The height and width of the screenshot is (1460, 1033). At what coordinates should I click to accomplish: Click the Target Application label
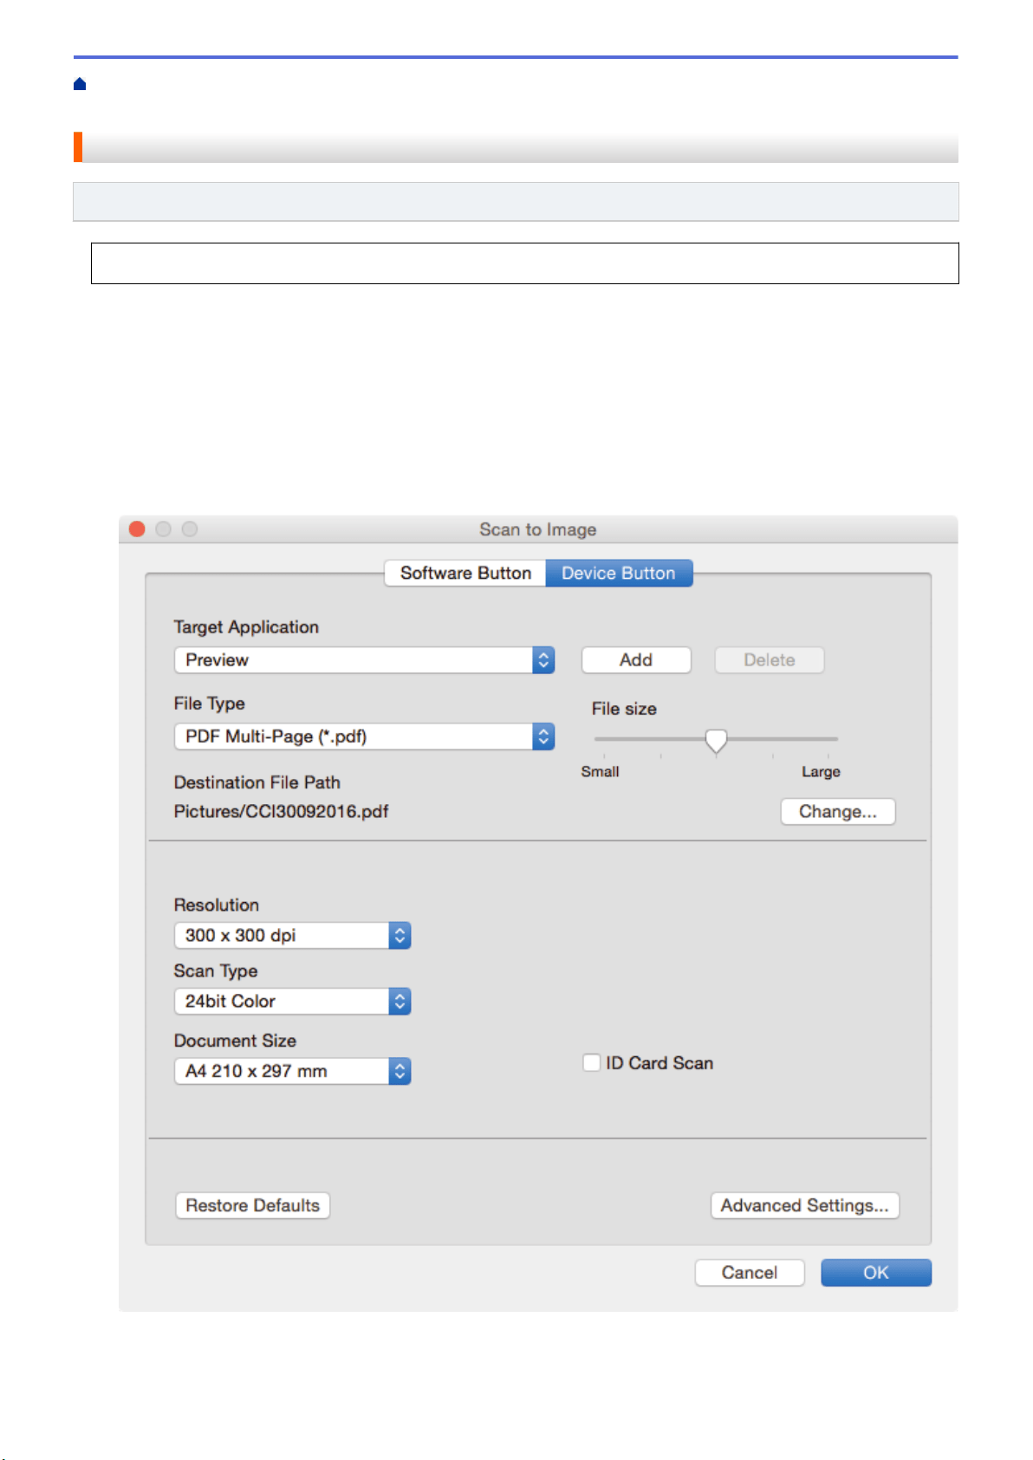coord(246,627)
